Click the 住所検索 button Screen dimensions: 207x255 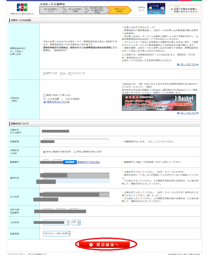(x=70, y=162)
